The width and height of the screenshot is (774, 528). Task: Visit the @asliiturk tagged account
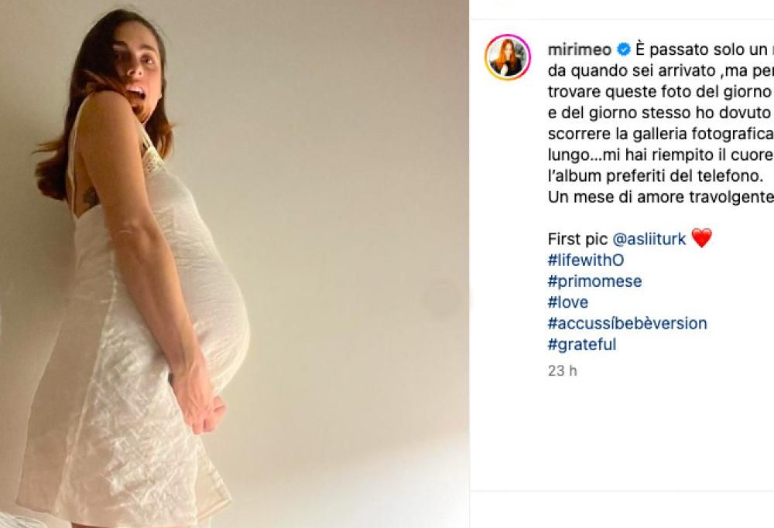point(647,238)
